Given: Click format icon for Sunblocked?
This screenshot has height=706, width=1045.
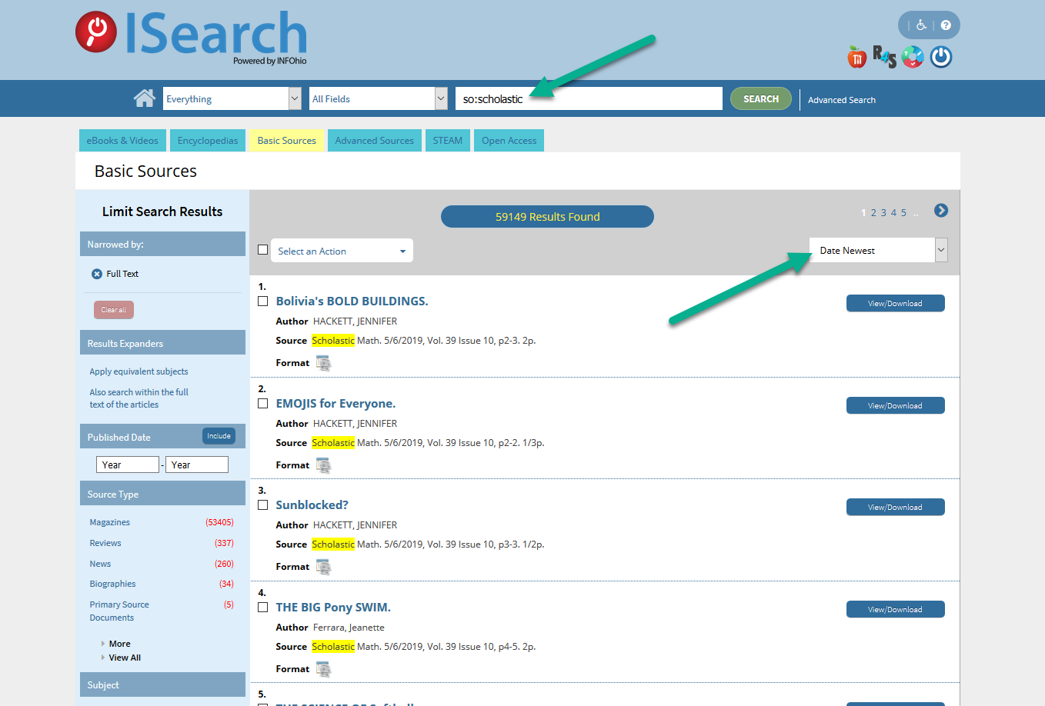Looking at the screenshot, I should [324, 567].
